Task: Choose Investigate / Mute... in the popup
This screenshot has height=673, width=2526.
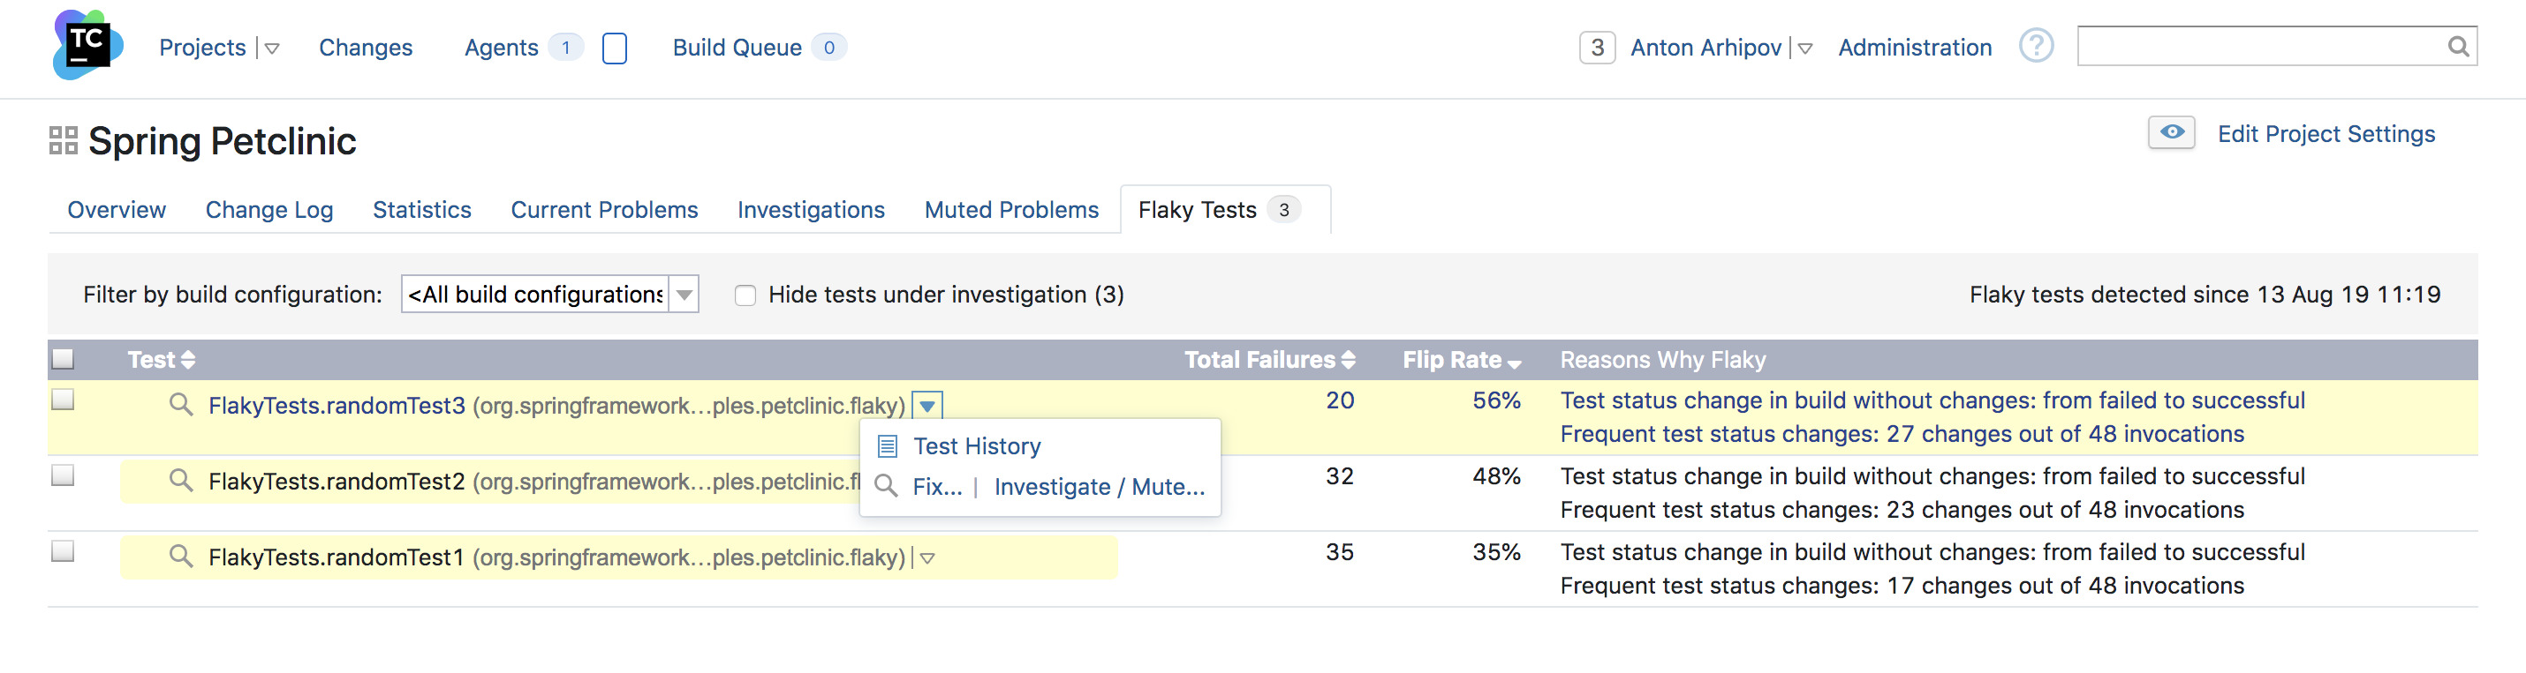Action: click(1100, 487)
